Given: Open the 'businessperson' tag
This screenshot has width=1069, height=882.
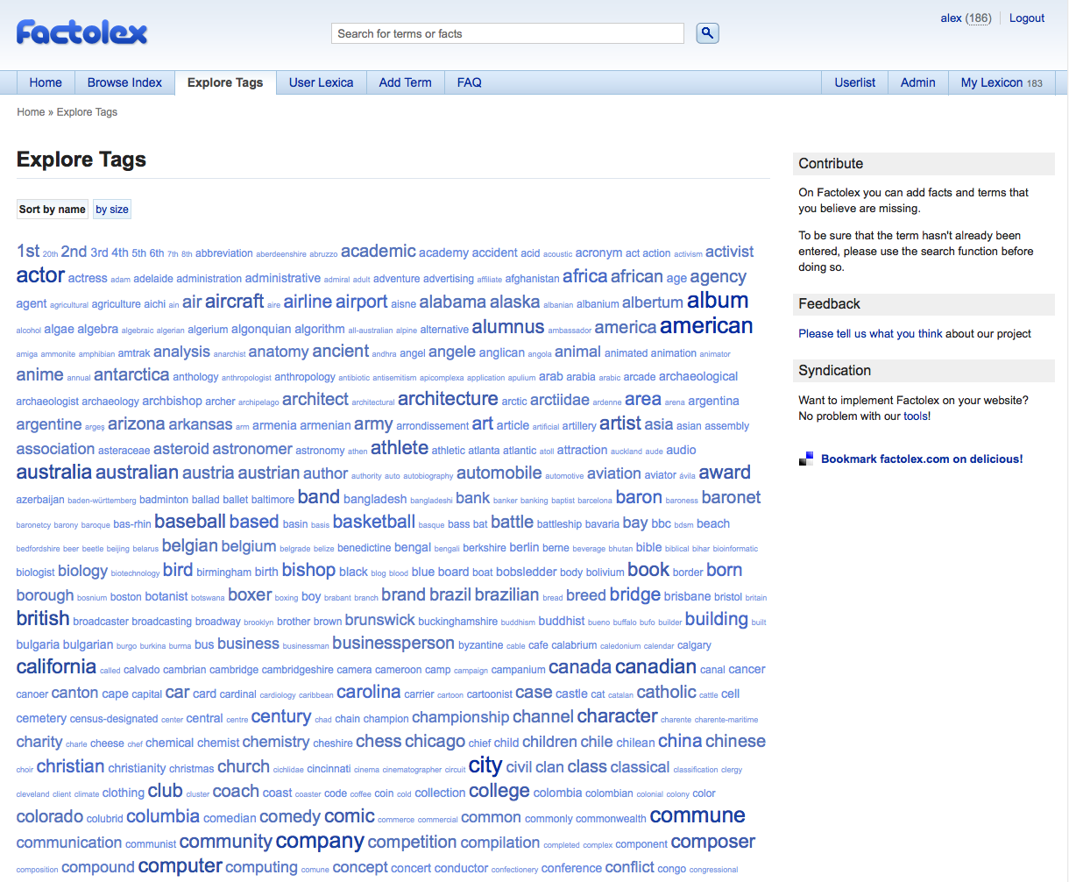Looking at the screenshot, I should 393,644.
